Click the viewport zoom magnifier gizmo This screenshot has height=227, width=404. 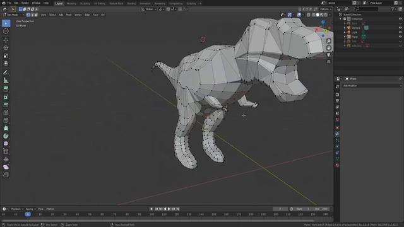[x=328, y=41]
